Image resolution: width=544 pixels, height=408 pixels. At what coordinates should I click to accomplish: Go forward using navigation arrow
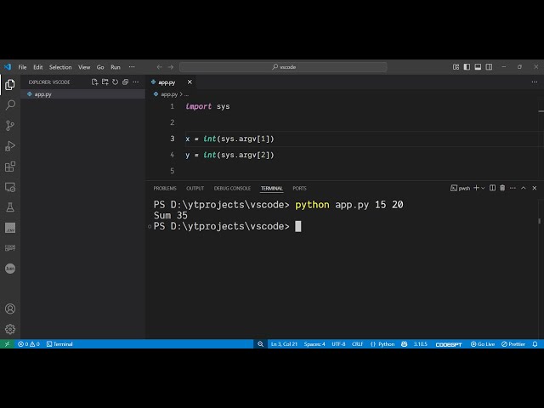click(171, 67)
